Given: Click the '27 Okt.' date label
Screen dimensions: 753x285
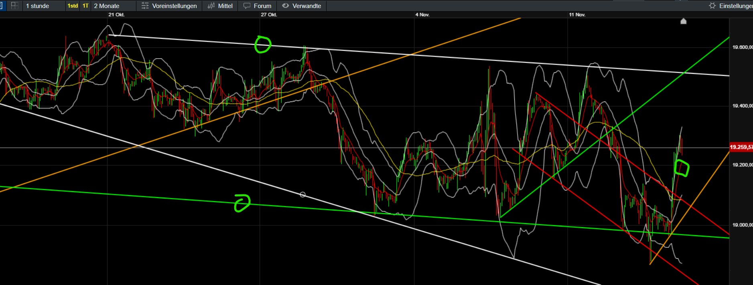Looking at the screenshot, I should click(269, 14).
